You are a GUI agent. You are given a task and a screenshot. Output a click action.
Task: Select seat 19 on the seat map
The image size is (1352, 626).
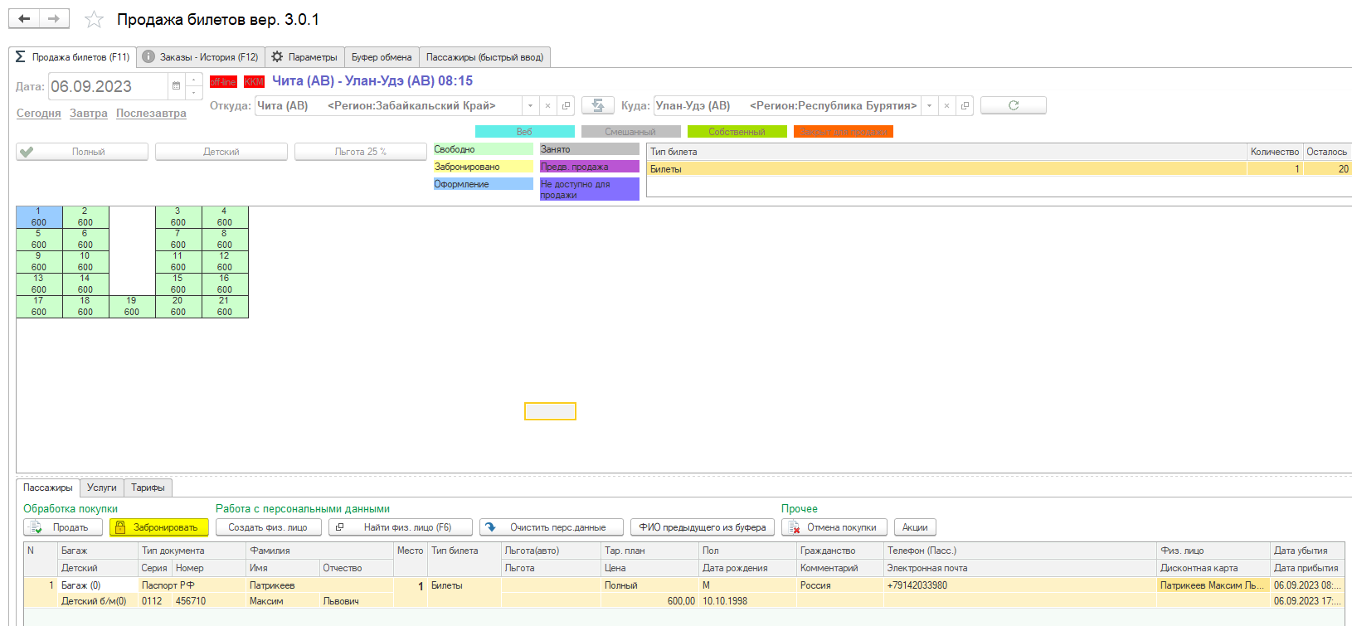[x=132, y=307]
